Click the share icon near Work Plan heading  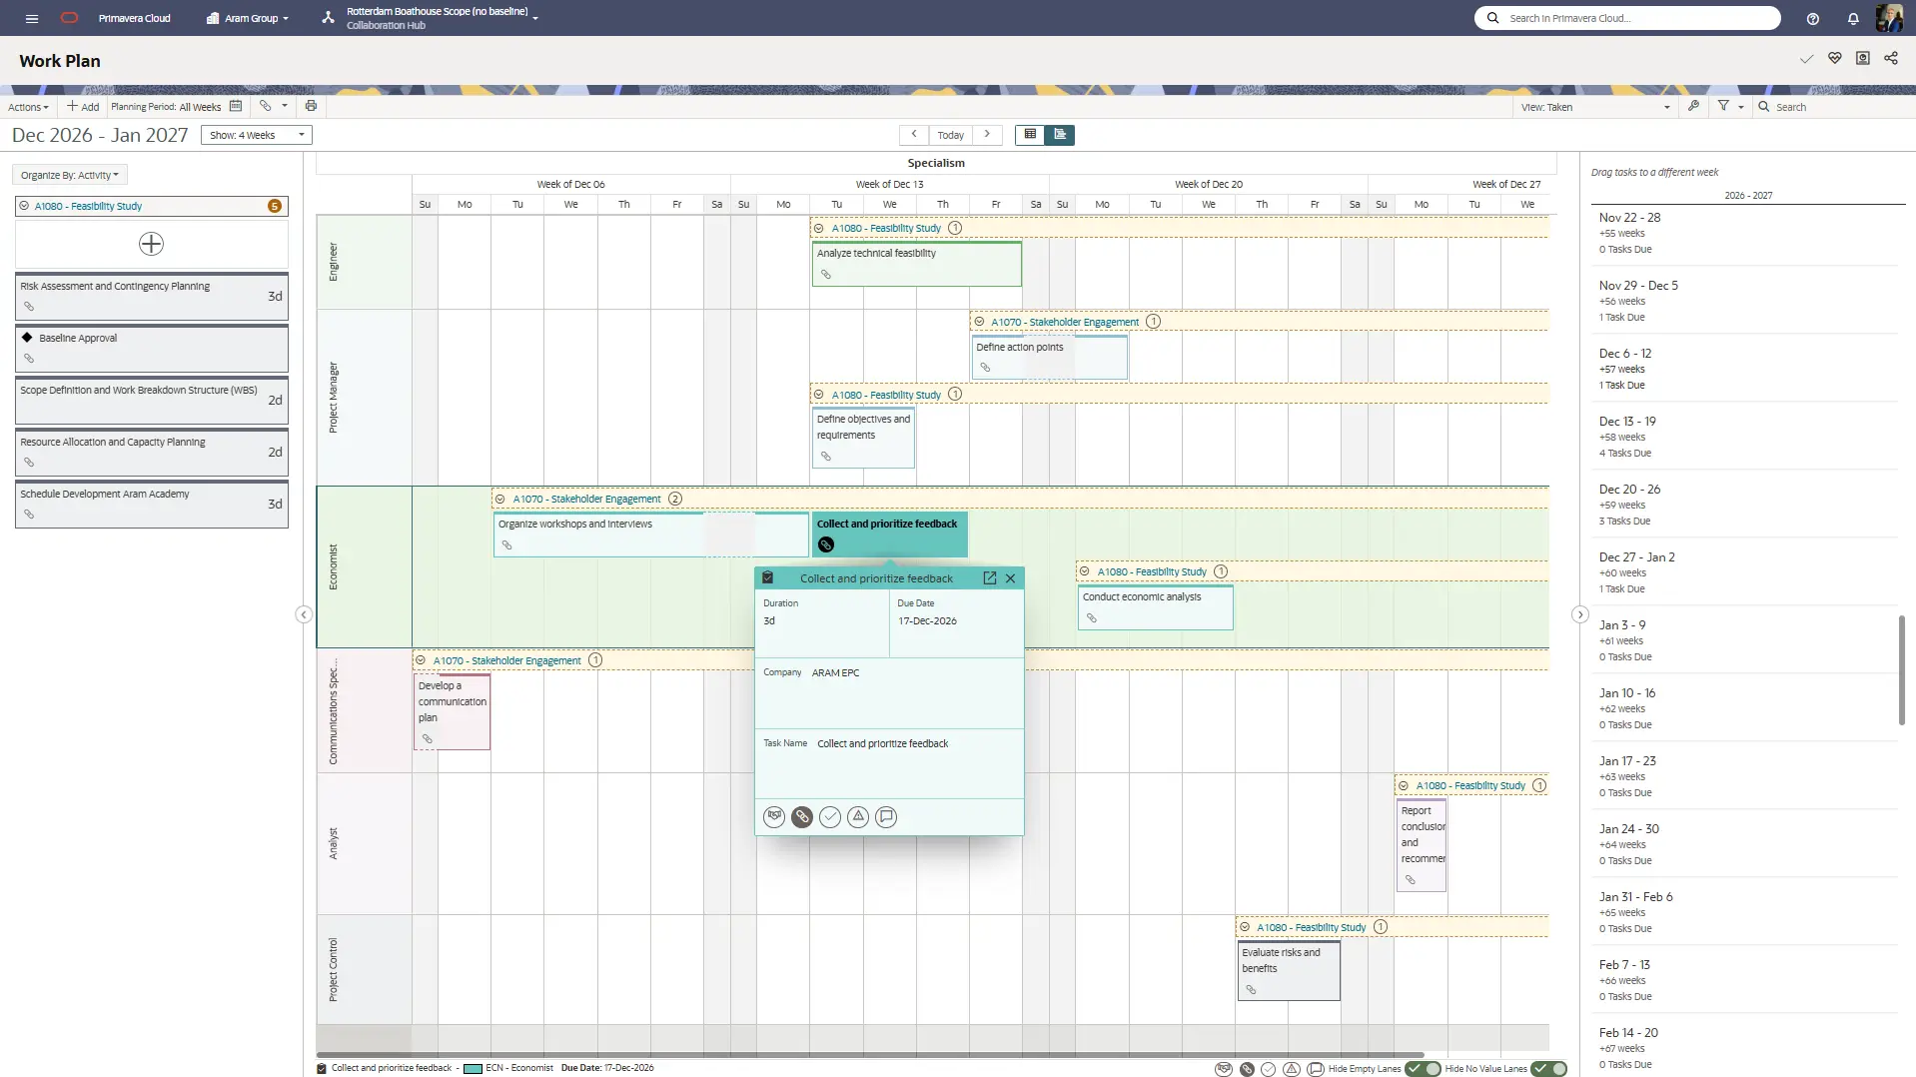click(1890, 58)
